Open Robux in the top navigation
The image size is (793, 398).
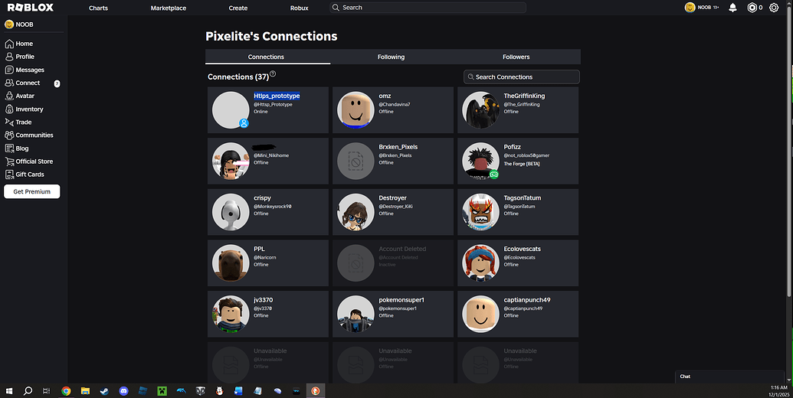click(300, 8)
